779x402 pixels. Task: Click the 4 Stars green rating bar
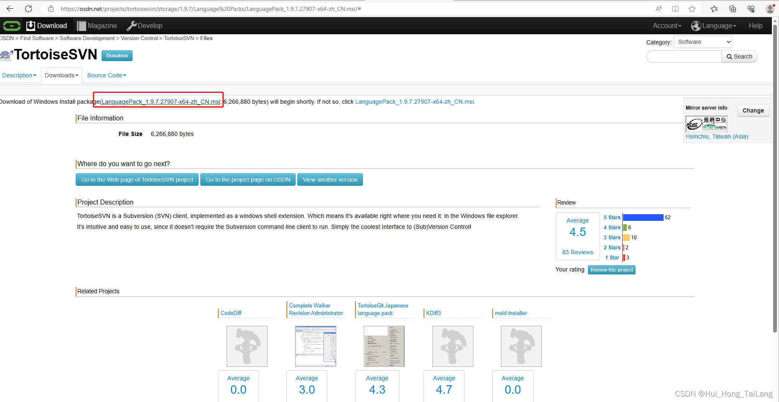pyautogui.click(x=625, y=228)
